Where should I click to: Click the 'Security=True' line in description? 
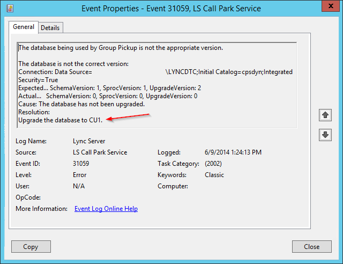pos(38,80)
